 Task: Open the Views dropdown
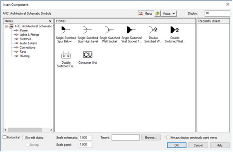pos(169,13)
